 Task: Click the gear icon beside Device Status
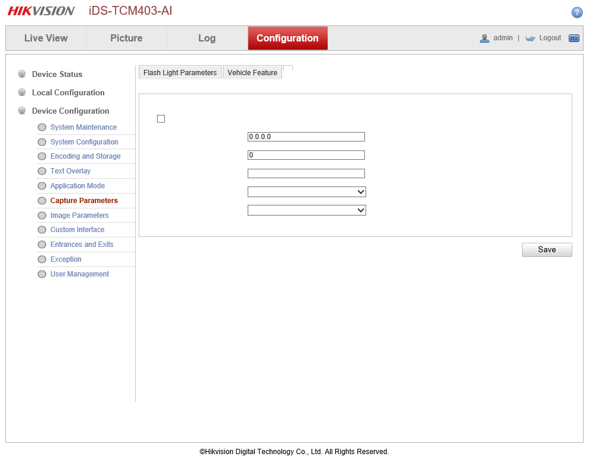[x=22, y=74]
